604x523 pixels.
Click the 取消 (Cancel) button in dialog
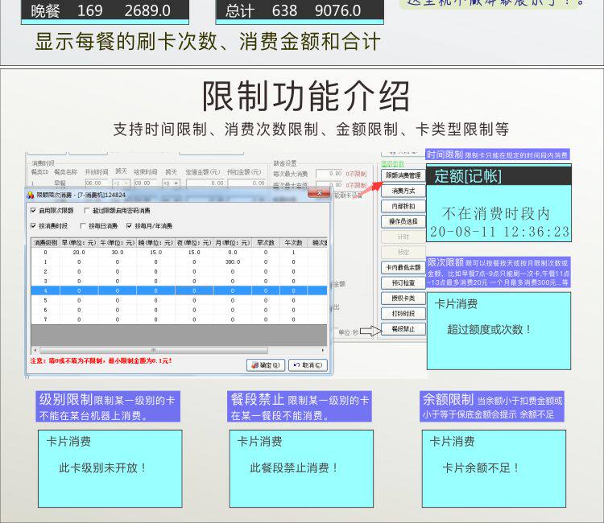click(x=308, y=364)
